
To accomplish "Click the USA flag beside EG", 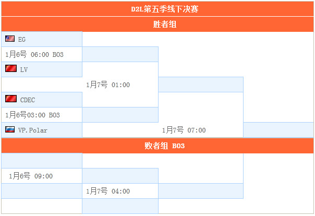I will (x=10, y=39).
